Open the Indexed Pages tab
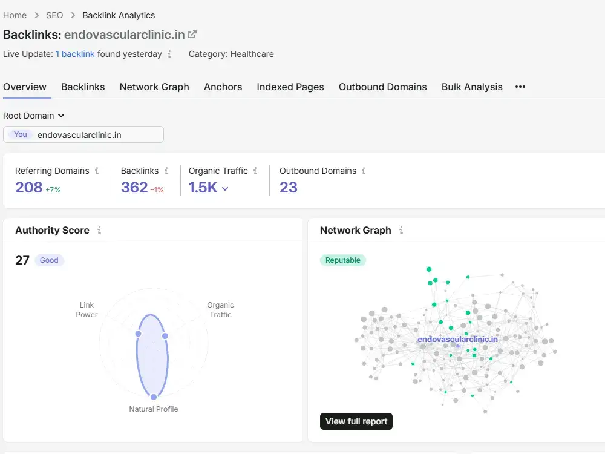This screenshot has width=605, height=454. point(290,87)
